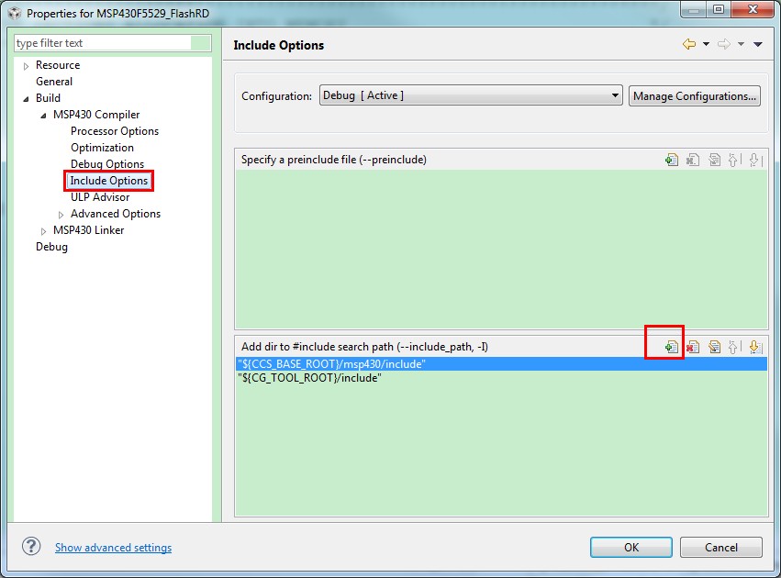Select MSP430 Linker in the tree

pos(88,230)
